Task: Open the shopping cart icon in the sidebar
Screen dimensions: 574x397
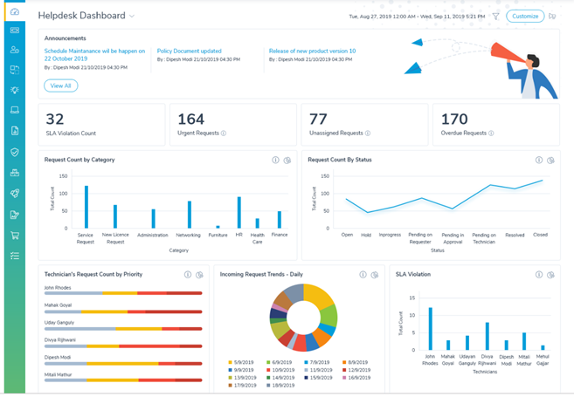Action: (x=15, y=236)
